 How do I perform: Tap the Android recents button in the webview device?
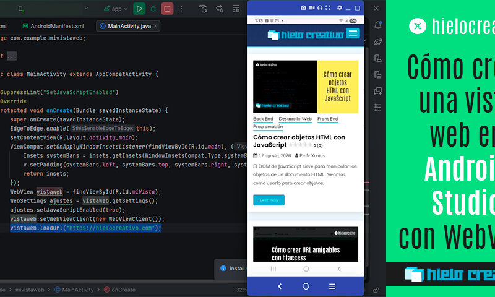pos(273,269)
